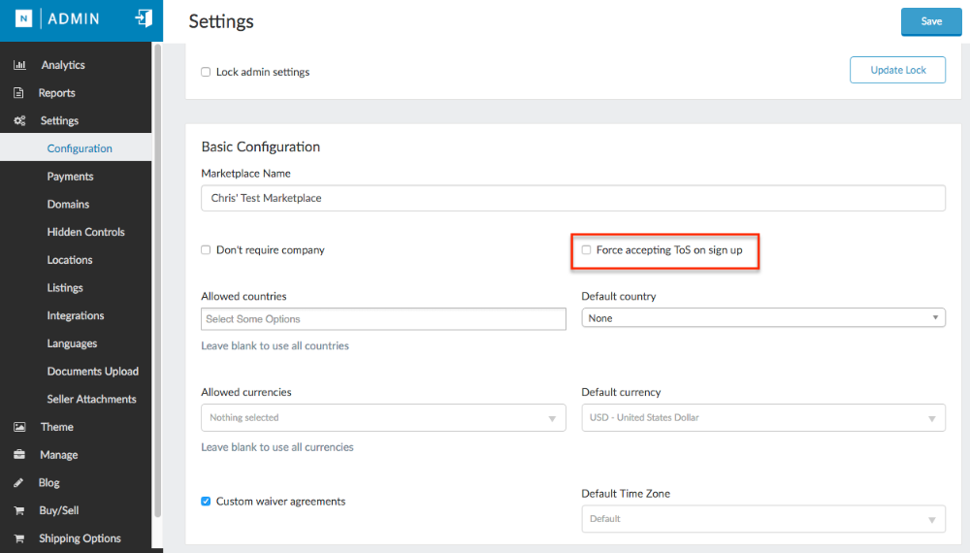This screenshot has width=970, height=553.
Task: Go to Hidden Controls in sidebar
Action: click(85, 232)
